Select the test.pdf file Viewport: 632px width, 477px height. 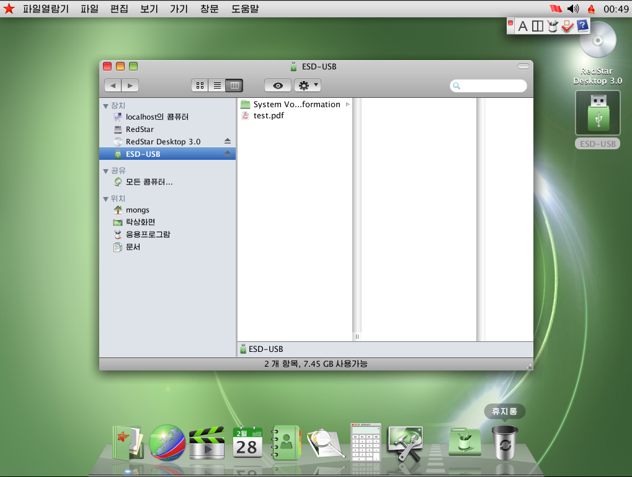[295, 115]
